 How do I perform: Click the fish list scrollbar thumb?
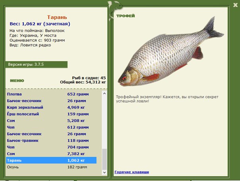(105, 159)
